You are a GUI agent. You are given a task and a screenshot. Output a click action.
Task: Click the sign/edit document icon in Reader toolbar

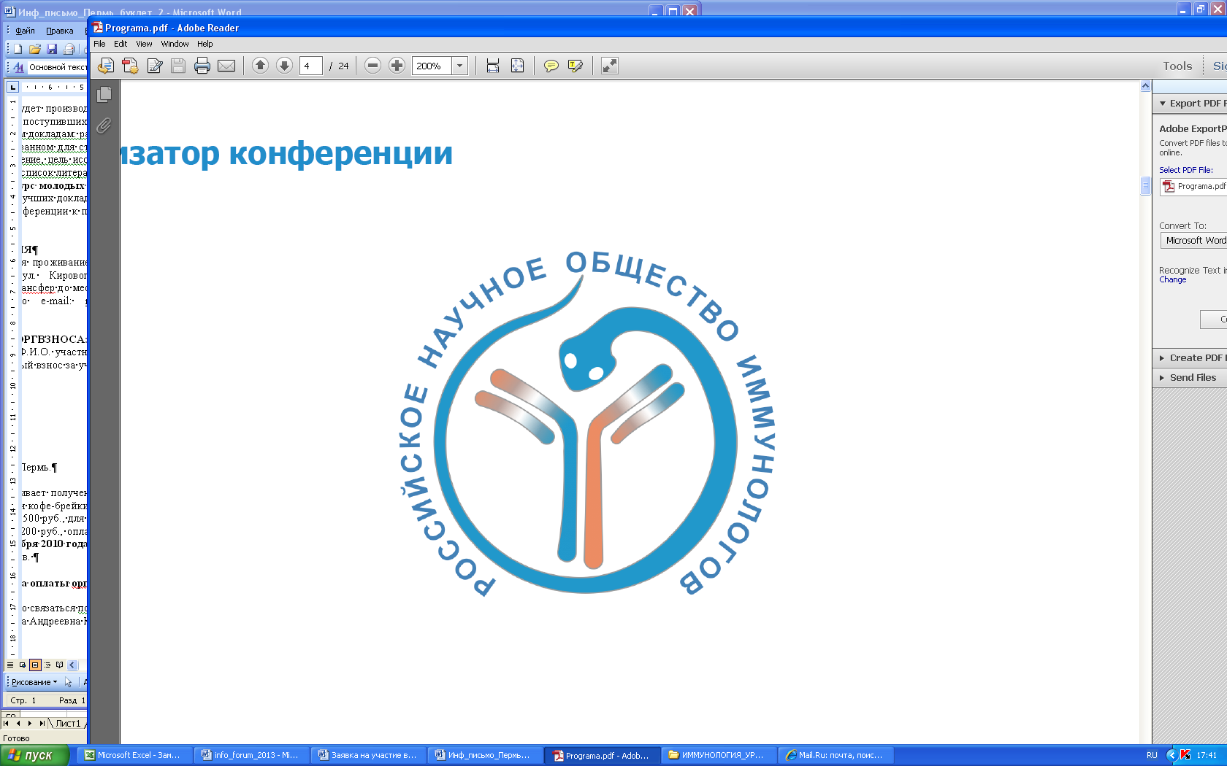pyautogui.click(x=154, y=66)
